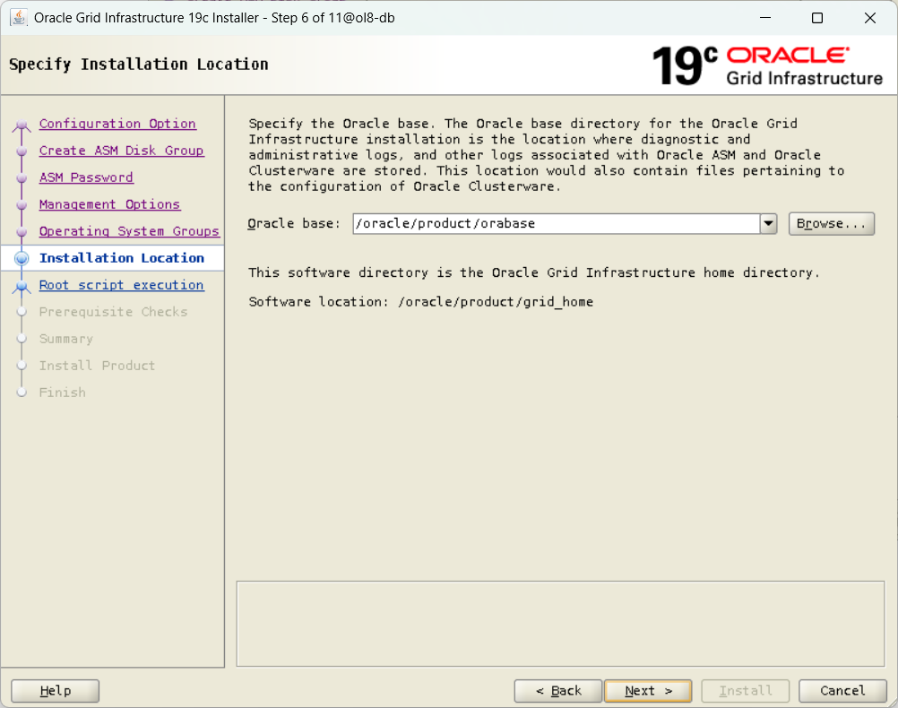Open Operating System Groups step
Viewport: 898px width, 708px height.
(x=129, y=231)
